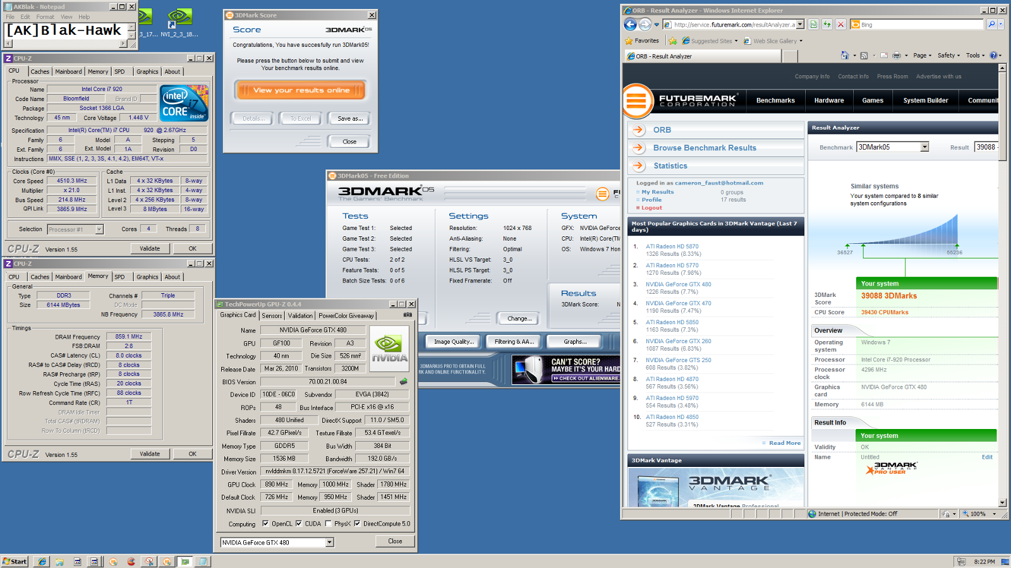Screen dimensions: 1011x568
Task: Open the IE Tools menu dropdown
Action: pyautogui.click(x=975, y=55)
